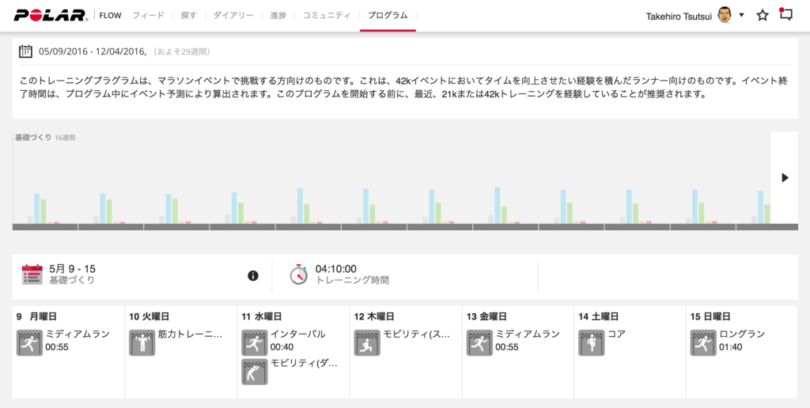The image size is (810, 408).
Task: Click Friday's ミディアムラン workout label
Action: [x=528, y=334]
